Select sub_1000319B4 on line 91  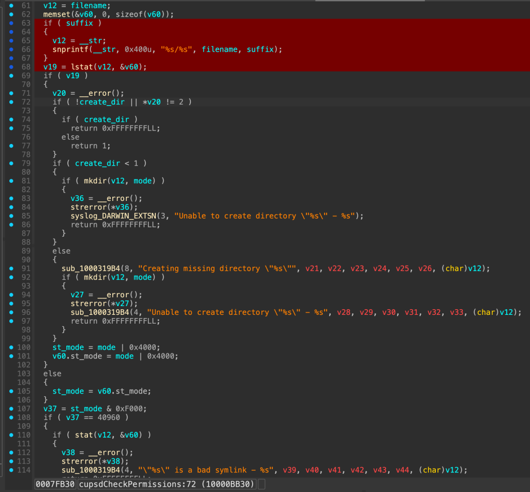tap(91, 268)
